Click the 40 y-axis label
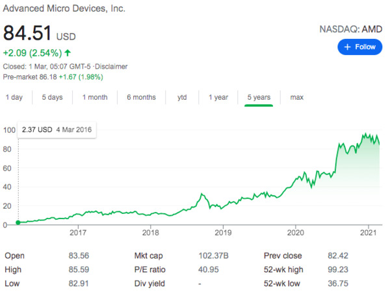Screen dimensions: 390x295 (x=7, y=187)
